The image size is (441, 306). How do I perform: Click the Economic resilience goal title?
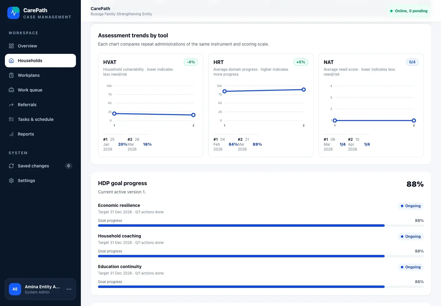coord(119,205)
